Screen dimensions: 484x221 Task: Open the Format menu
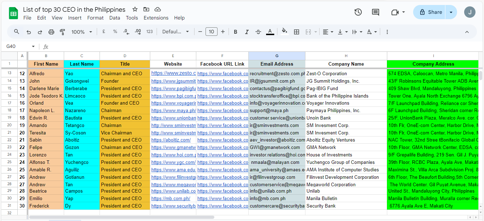click(95, 18)
